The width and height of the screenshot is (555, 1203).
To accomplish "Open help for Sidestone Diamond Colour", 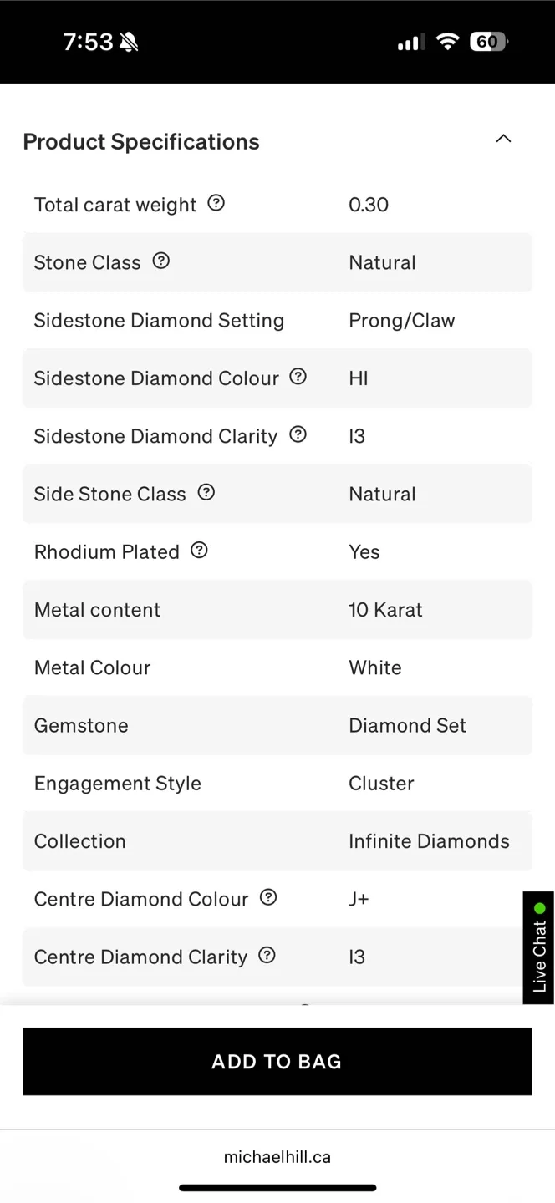I will pyautogui.click(x=298, y=377).
